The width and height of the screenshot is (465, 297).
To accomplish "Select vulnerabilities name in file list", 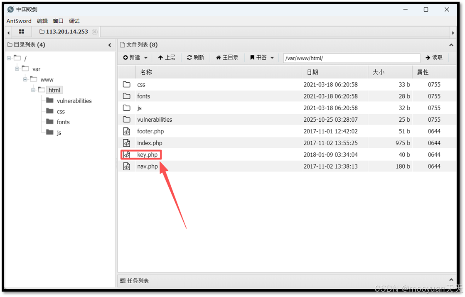I will tap(155, 120).
